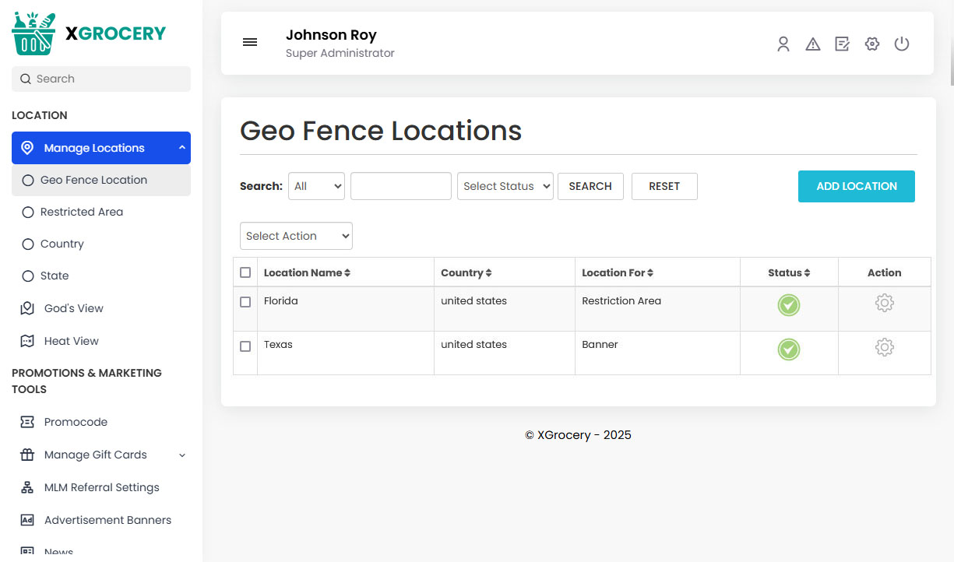Check the checkbox for the Texas row
The height and width of the screenshot is (562, 954).
[245, 346]
